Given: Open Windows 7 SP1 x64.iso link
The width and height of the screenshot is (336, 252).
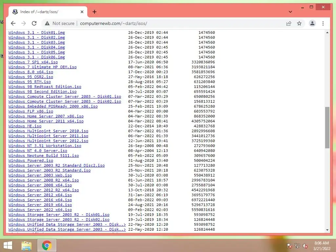Looking at the screenshot, I should coord(33,62).
